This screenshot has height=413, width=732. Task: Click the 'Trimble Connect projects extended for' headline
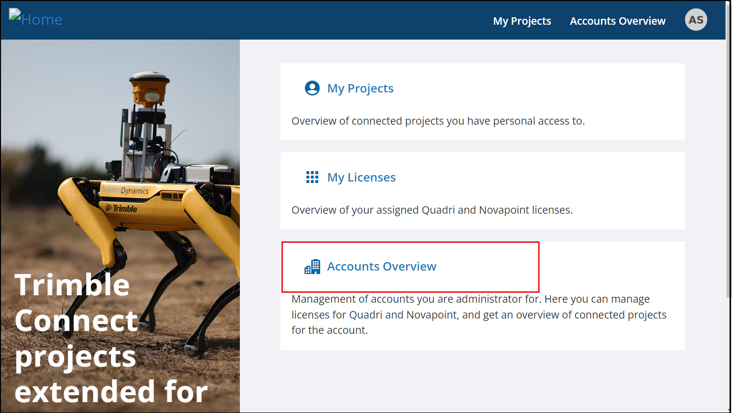(x=111, y=338)
